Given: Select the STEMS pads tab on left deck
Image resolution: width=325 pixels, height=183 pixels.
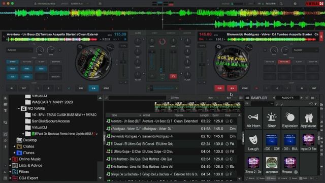Looking at the screenshot, I should pyautogui.click(x=12, y=62).
